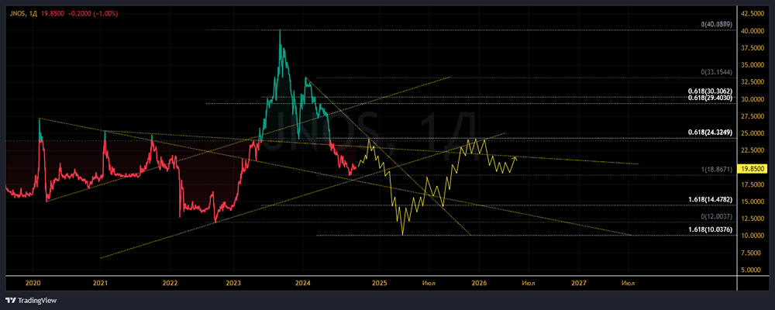This screenshot has height=310, width=775.
Task: Click the 2026 label on time axis
Action: (x=478, y=284)
